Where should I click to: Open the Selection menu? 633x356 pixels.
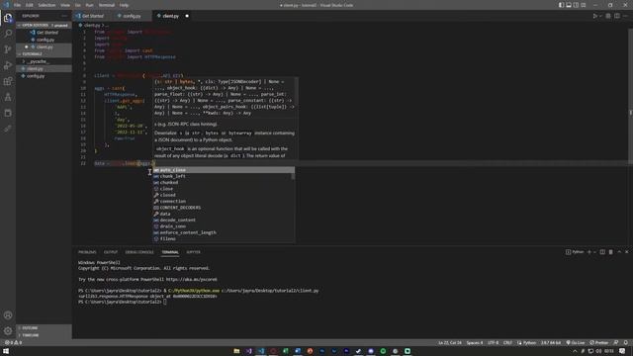[x=46, y=5]
